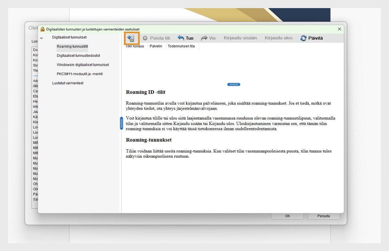Click the Roaming-tunnukset heading text
Screen dimensions: 389x251
(148, 140)
